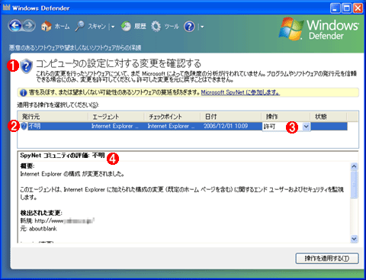Sort by the 状態 column header
This screenshot has height=280, width=366.
(329, 117)
